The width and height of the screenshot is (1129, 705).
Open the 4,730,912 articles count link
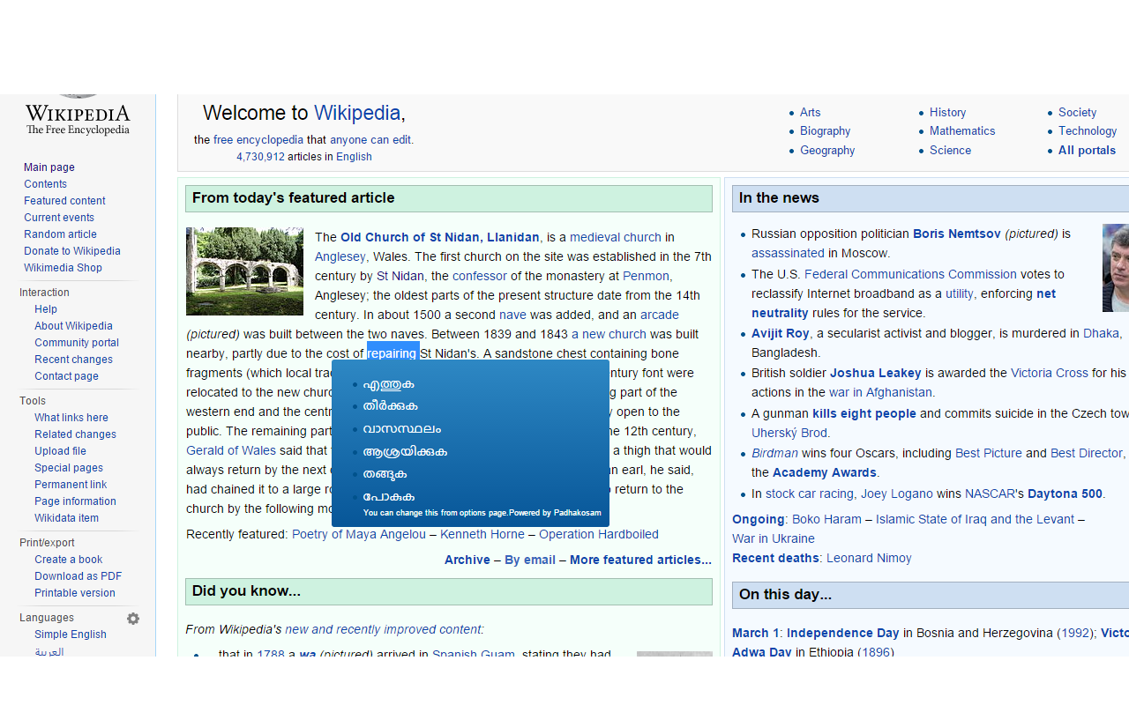260,157
